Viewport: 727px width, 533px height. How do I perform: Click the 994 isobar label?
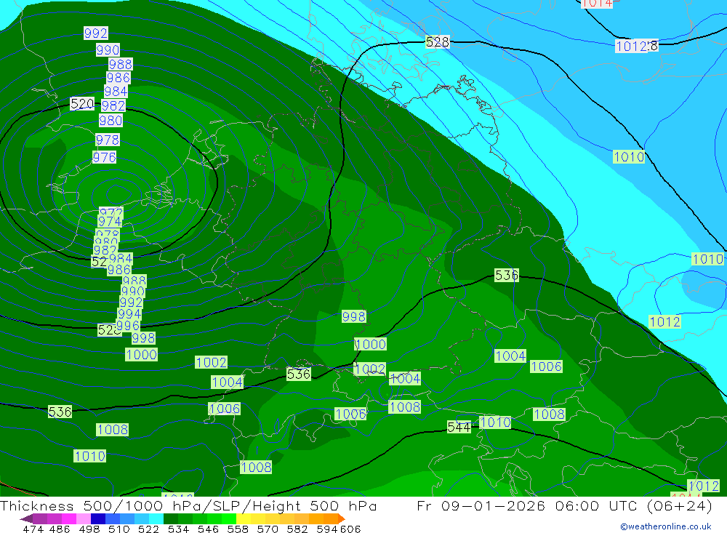pos(129,314)
